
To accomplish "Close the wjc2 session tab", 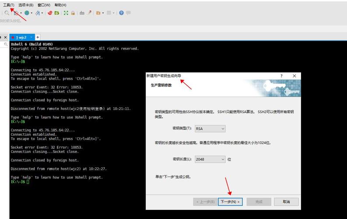I will (x=31, y=37).
